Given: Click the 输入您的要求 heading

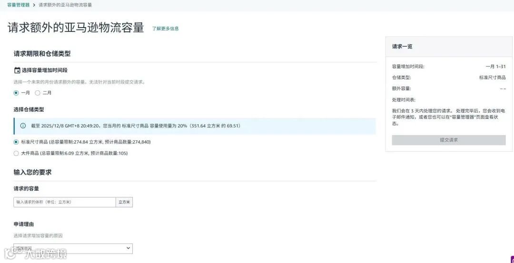Looking at the screenshot, I should coord(32,172).
